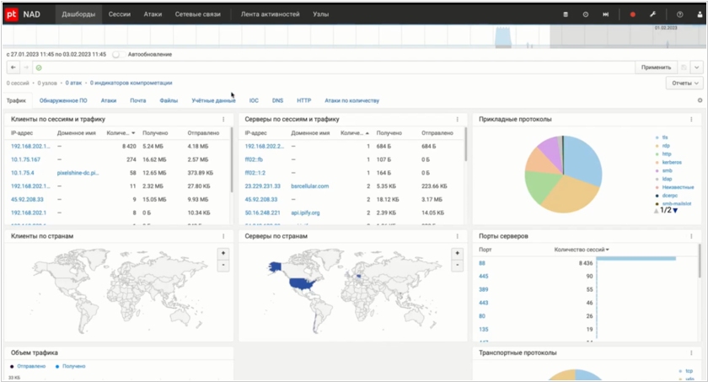Open the wrench settings icon

[x=652, y=14]
